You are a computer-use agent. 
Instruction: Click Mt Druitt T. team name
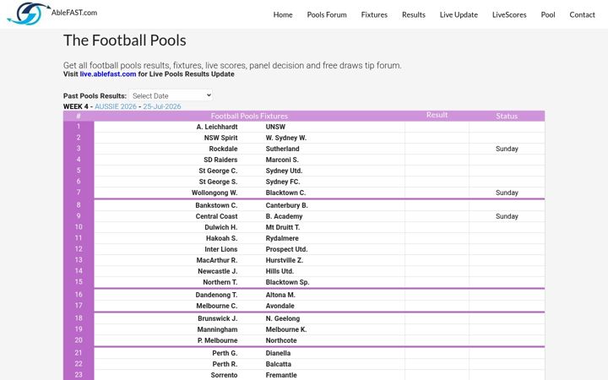pos(283,227)
